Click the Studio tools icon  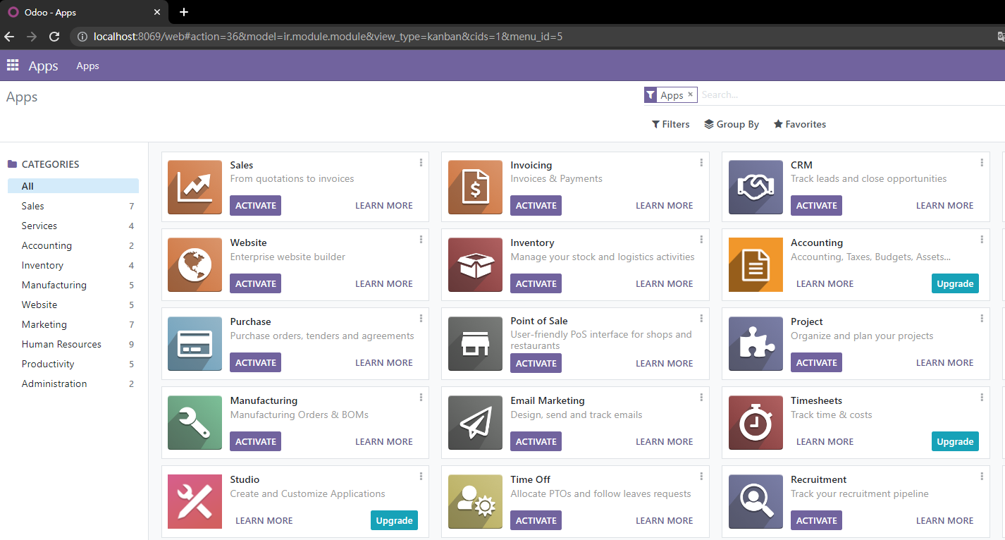click(x=195, y=502)
